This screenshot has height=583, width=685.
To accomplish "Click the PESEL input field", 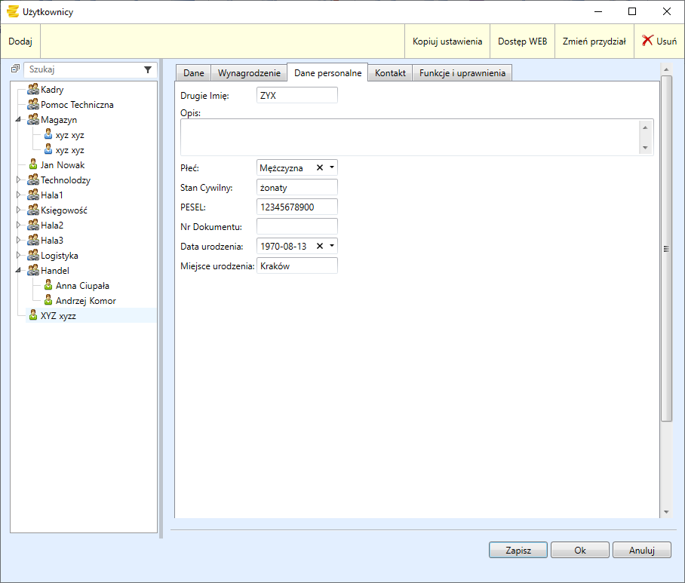I will coord(296,207).
